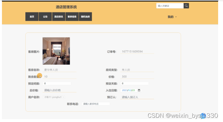
Task: Open the 用户名称 dropdown 小张11-yonghu1
Action: pos(54,97)
